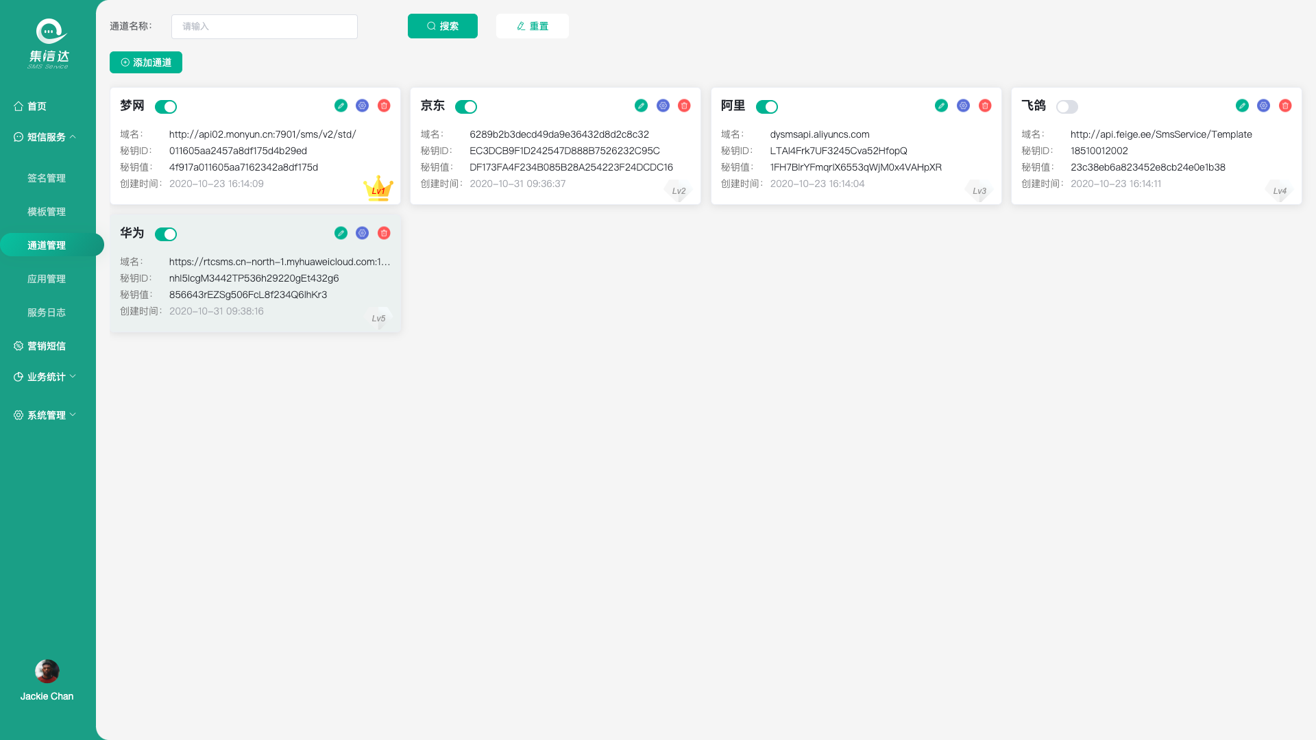1316x740 pixels.
Task: Open 签名管理 in the sidebar
Action: 47,178
